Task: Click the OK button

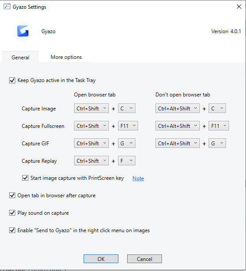Action: [101, 259]
